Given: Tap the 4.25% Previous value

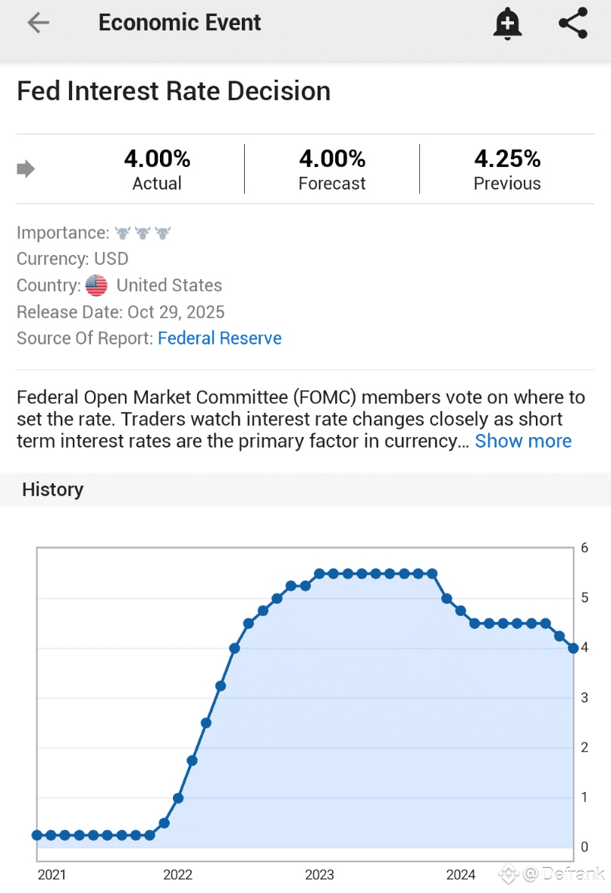Looking at the screenshot, I should (x=507, y=159).
